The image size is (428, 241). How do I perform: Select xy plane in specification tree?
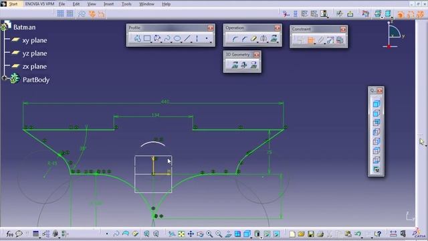click(35, 40)
